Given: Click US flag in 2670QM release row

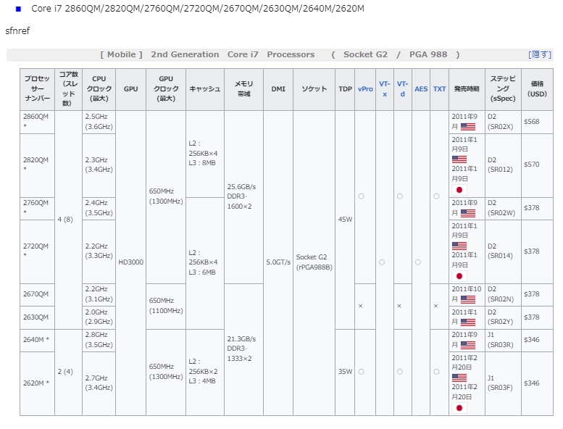Looking at the screenshot, I should [x=468, y=299].
